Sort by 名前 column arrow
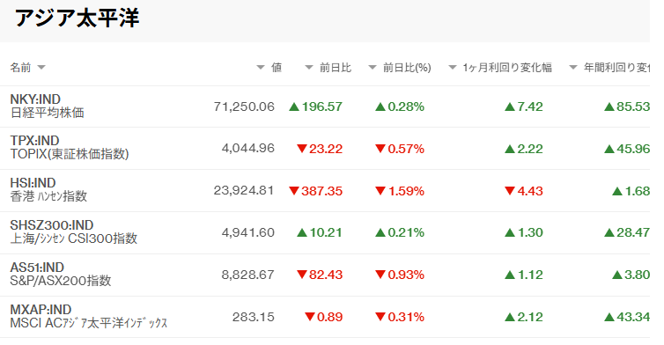Image resolution: width=664 pixels, height=345 pixels. [41, 67]
